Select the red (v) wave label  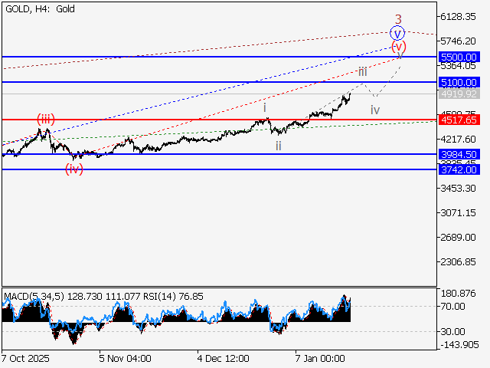pyautogui.click(x=398, y=47)
